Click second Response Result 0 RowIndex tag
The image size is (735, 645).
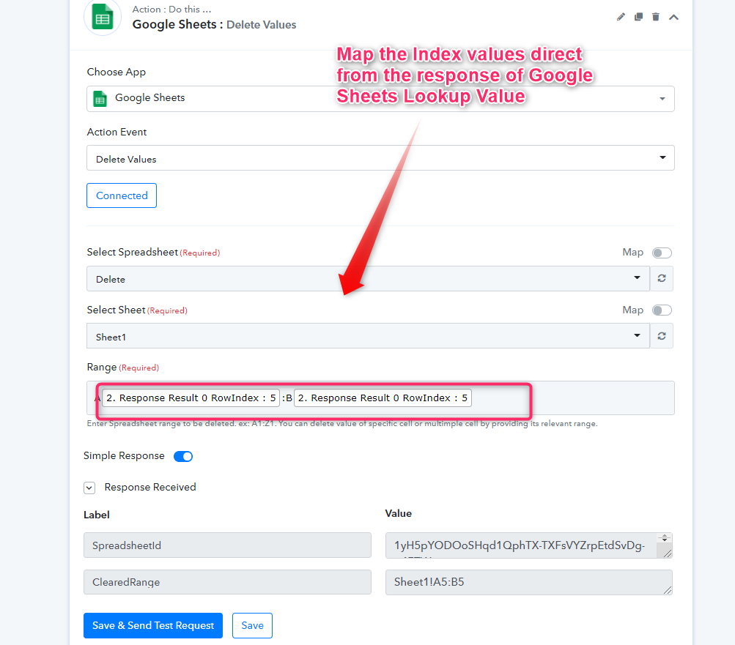click(383, 398)
